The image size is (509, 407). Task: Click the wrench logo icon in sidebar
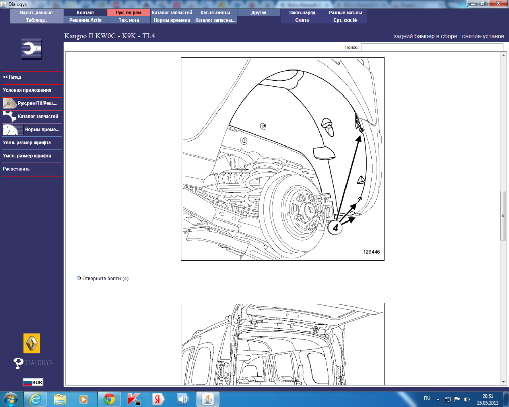(x=31, y=49)
